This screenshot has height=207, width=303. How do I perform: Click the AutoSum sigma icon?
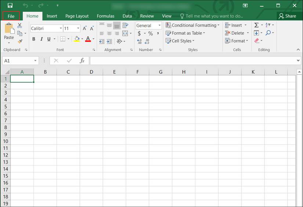coord(256,25)
